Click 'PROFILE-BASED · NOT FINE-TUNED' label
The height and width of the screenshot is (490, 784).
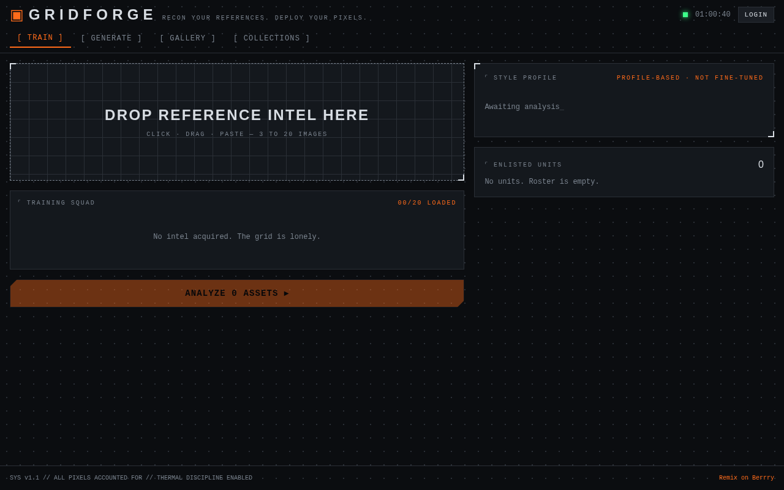click(x=690, y=78)
